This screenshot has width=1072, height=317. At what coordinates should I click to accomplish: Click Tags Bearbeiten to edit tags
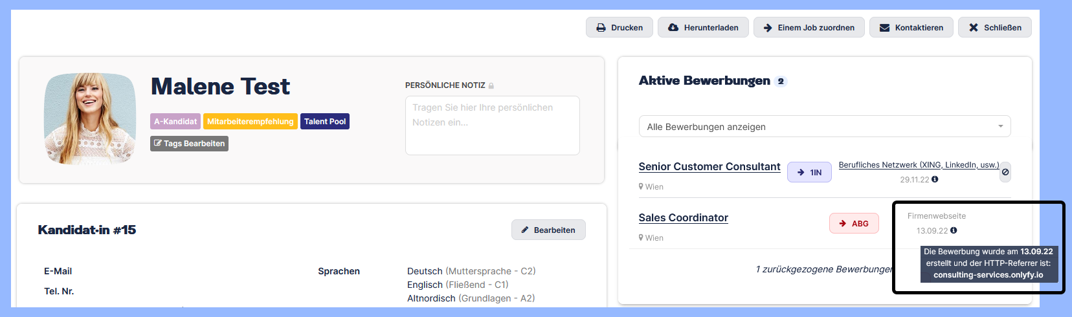coord(189,144)
